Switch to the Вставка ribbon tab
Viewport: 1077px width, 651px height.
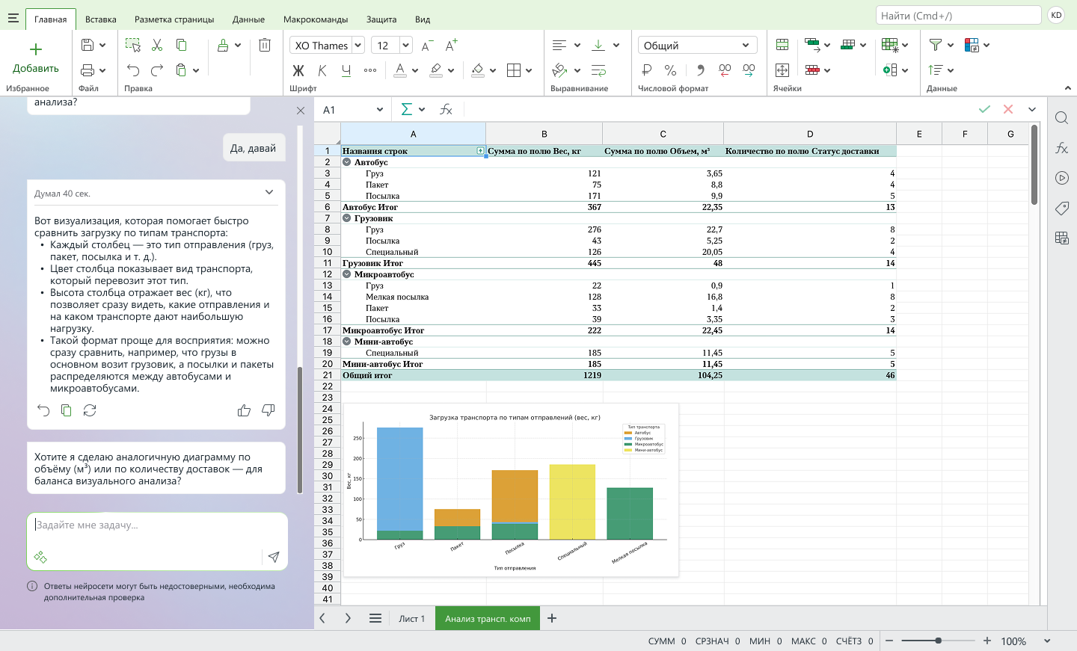coord(100,19)
